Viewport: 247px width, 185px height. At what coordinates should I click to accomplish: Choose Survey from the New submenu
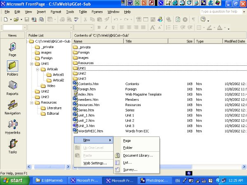pos(137,169)
